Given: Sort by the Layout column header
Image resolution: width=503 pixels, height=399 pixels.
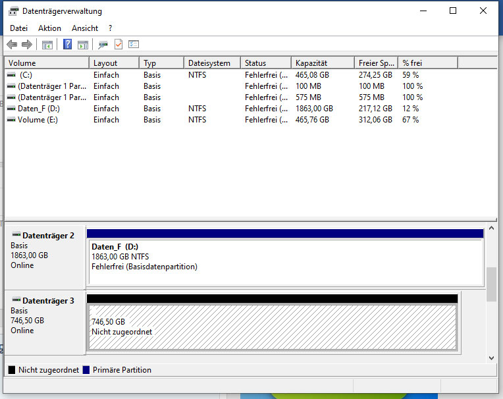Looking at the screenshot, I should (114, 63).
